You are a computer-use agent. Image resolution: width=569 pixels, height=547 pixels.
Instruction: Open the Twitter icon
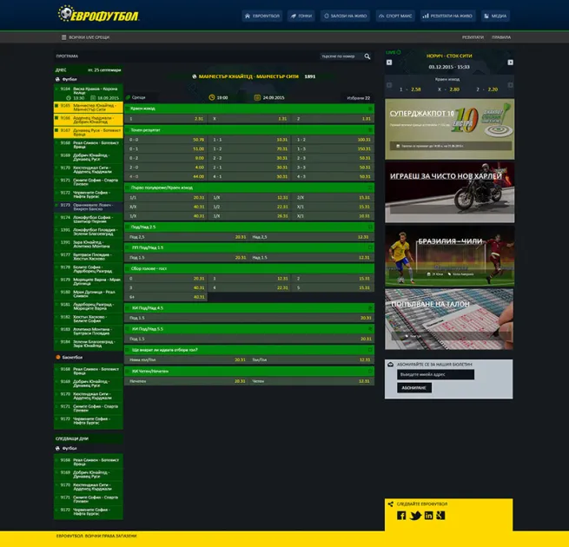click(x=415, y=516)
